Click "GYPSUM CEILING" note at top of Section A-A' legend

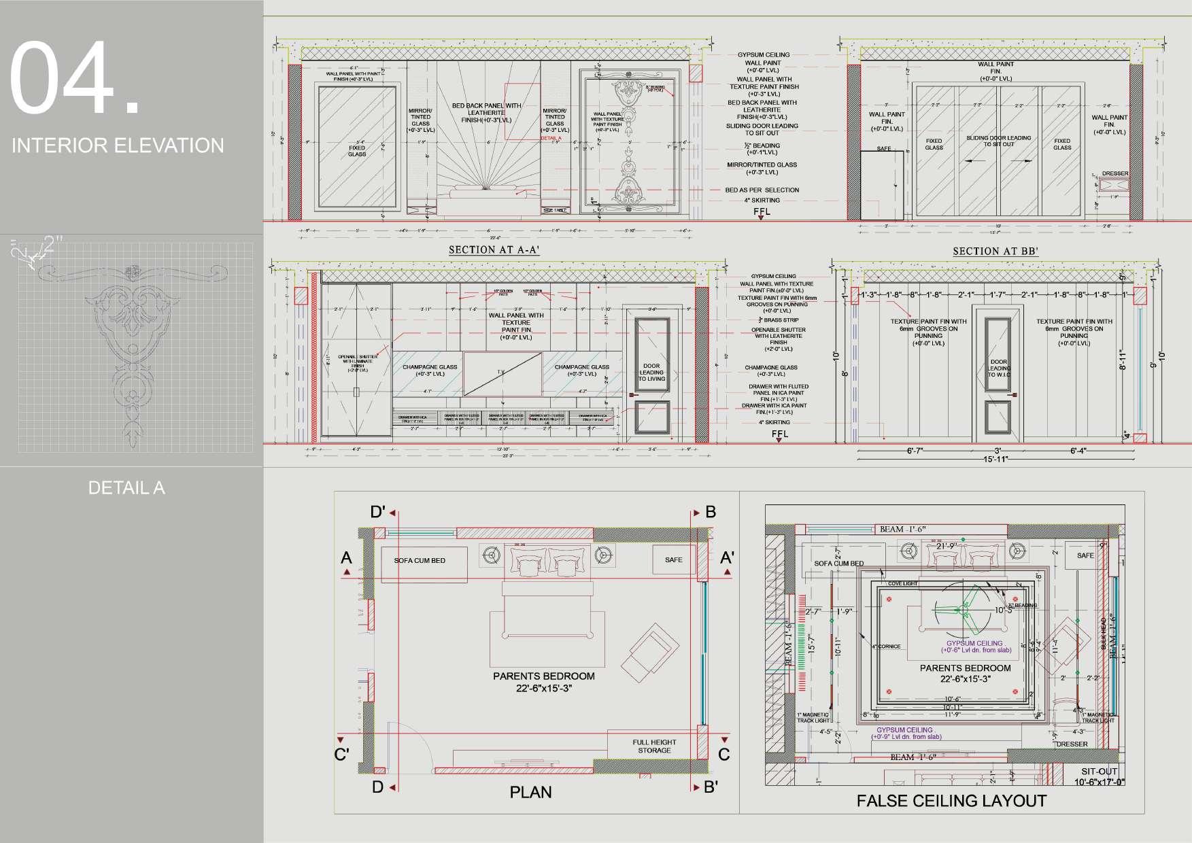click(764, 55)
